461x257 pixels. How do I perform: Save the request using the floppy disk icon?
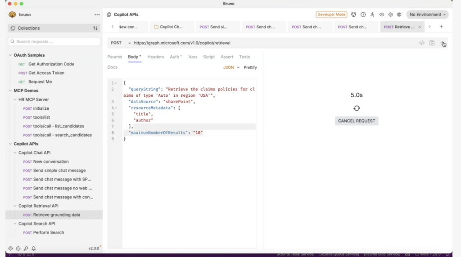(432, 43)
